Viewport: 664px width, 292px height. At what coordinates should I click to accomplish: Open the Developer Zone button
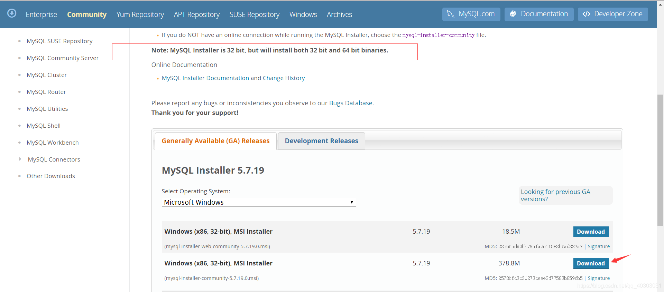pyautogui.click(x=613, y=14)
